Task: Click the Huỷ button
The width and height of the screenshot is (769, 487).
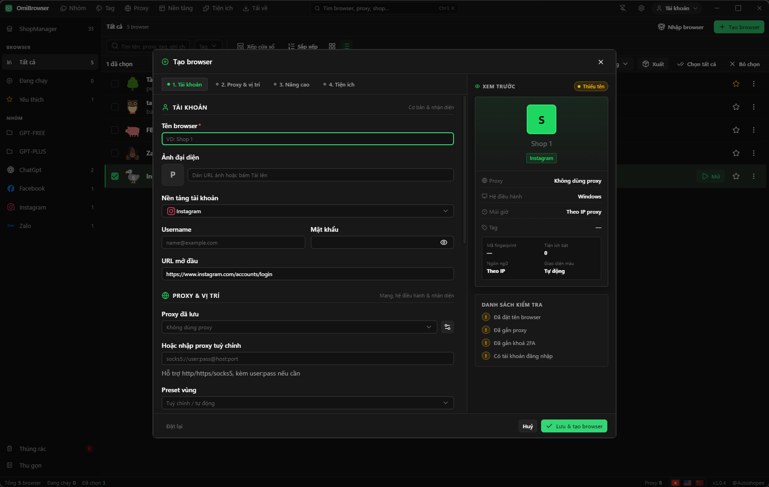Action: [x=528, y=426]
